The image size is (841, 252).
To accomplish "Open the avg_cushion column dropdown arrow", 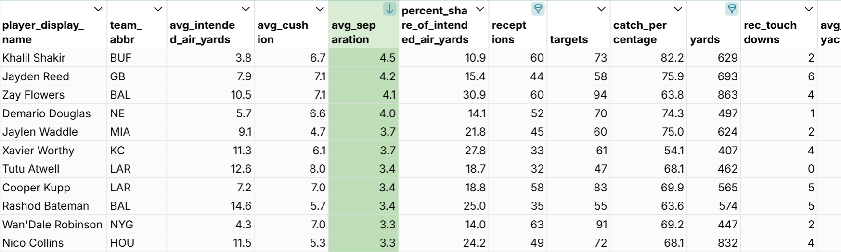I will point(320,9).
